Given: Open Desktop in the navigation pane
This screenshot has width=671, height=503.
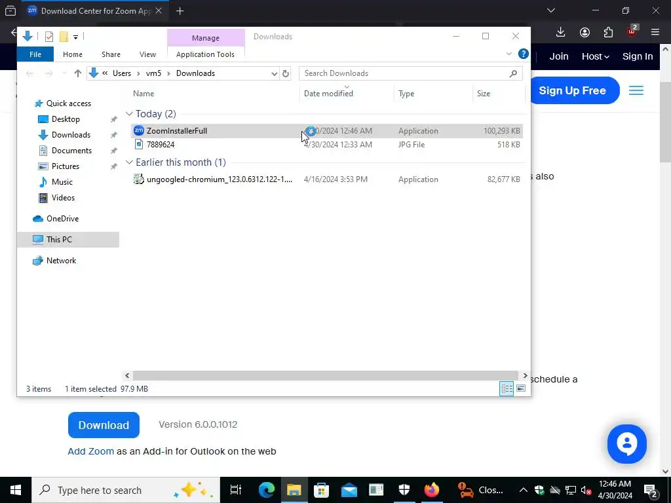Looking at the screenshot, I should click(66, 119).
